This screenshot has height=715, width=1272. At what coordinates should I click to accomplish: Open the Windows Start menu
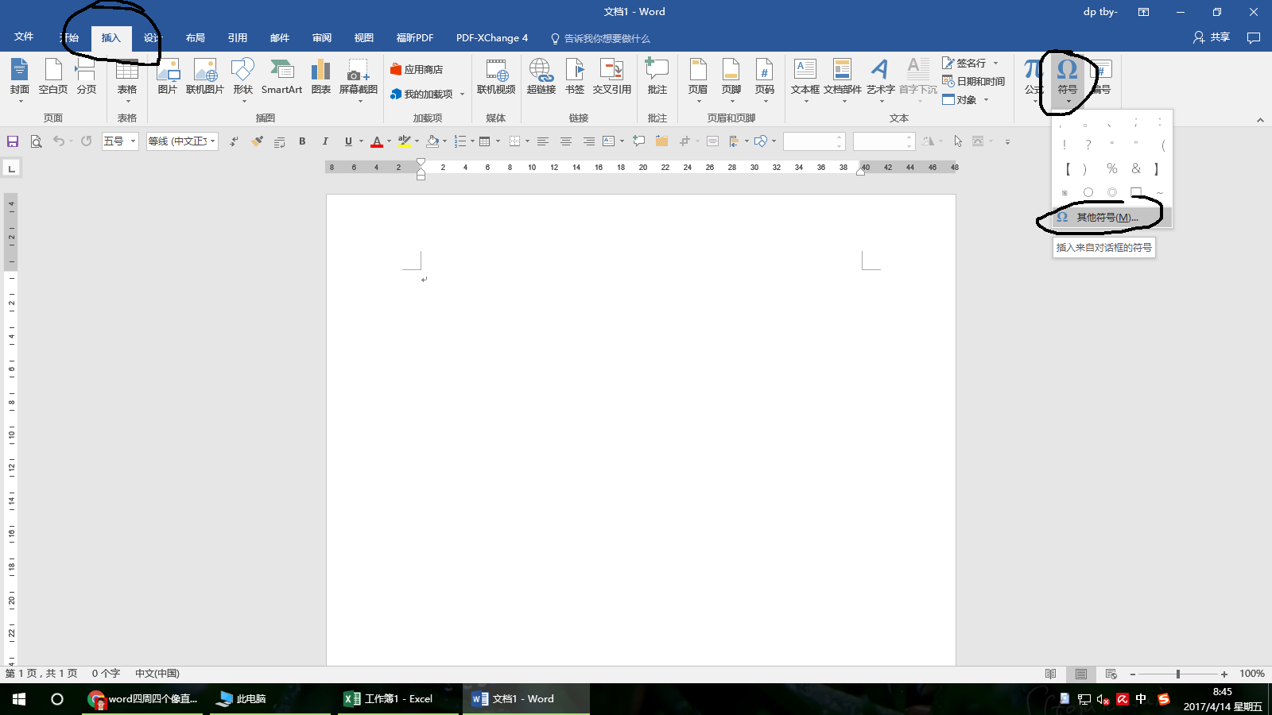[x=19, y=699]
